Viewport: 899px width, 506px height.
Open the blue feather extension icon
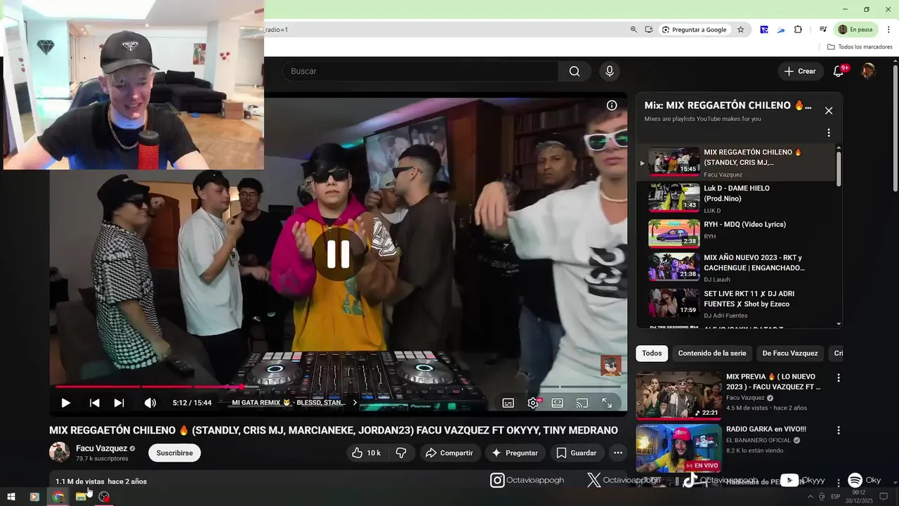(x=781, y=30)
